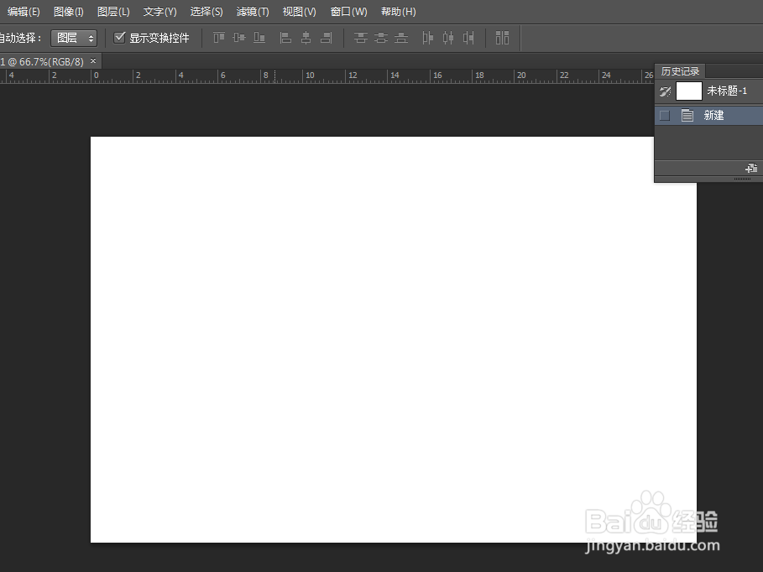
Task: Click history brush source icon beside 未标题-1
Action: coord(665,91)
